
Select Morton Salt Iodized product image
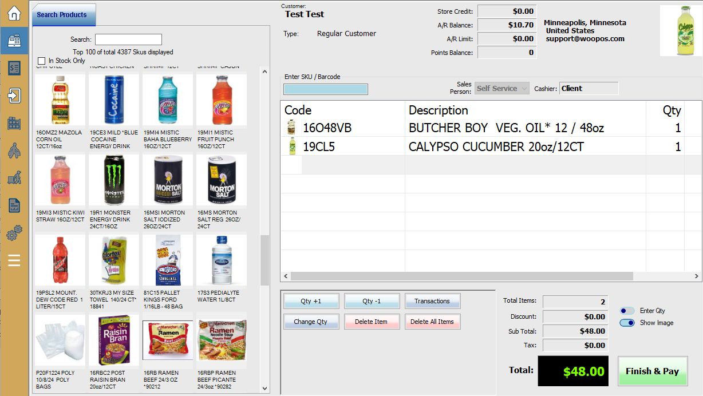pyautogui.click(x=168, y=180)
